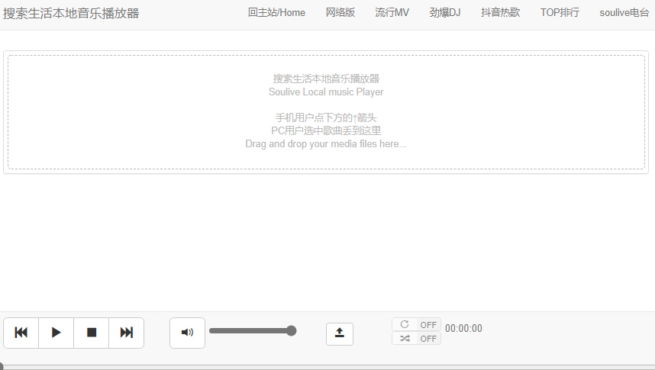Skip to the next track
Image resolution: width=655 pixels, height=370 pixels.
pyautogui.click(x=127, y=333)
